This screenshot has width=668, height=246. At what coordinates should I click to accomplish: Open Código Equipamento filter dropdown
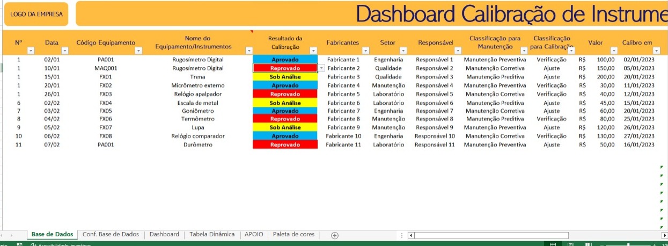(138, 50)
